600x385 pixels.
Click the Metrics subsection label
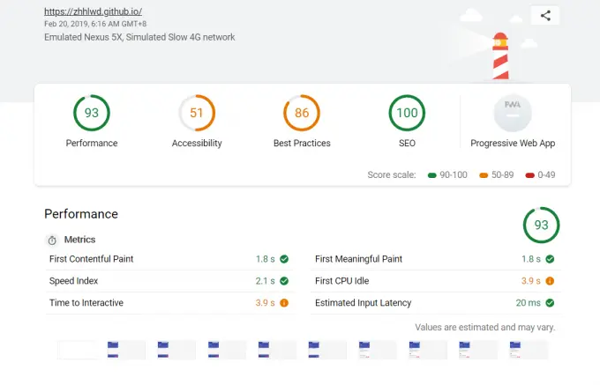click(x=79, y=240)
